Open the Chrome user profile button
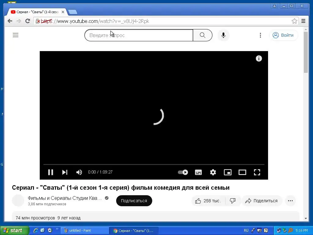Image resolution: width=313 pixels, height=235 pixels. 274,6
